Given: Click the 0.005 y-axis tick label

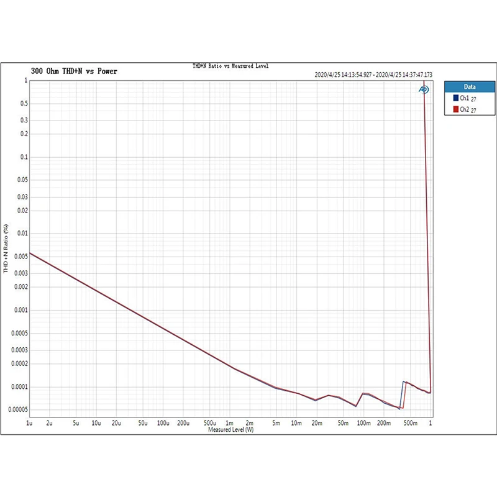Looking at the screenshot, I should tap(21, 256).
